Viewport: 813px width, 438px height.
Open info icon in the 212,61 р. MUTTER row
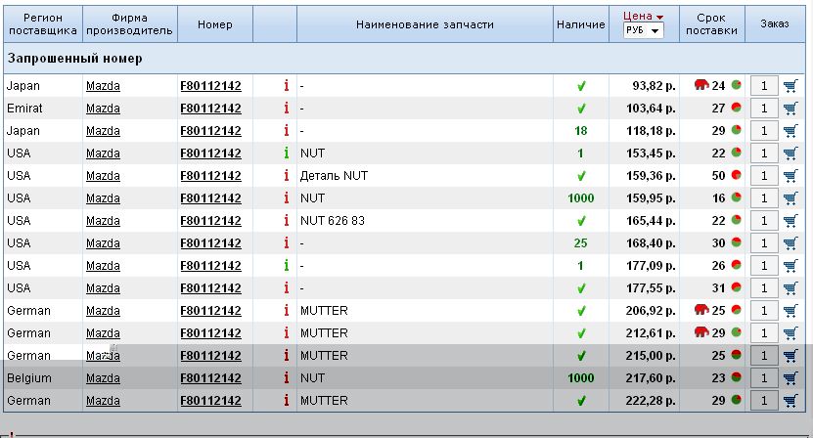(x=287, y=332)
